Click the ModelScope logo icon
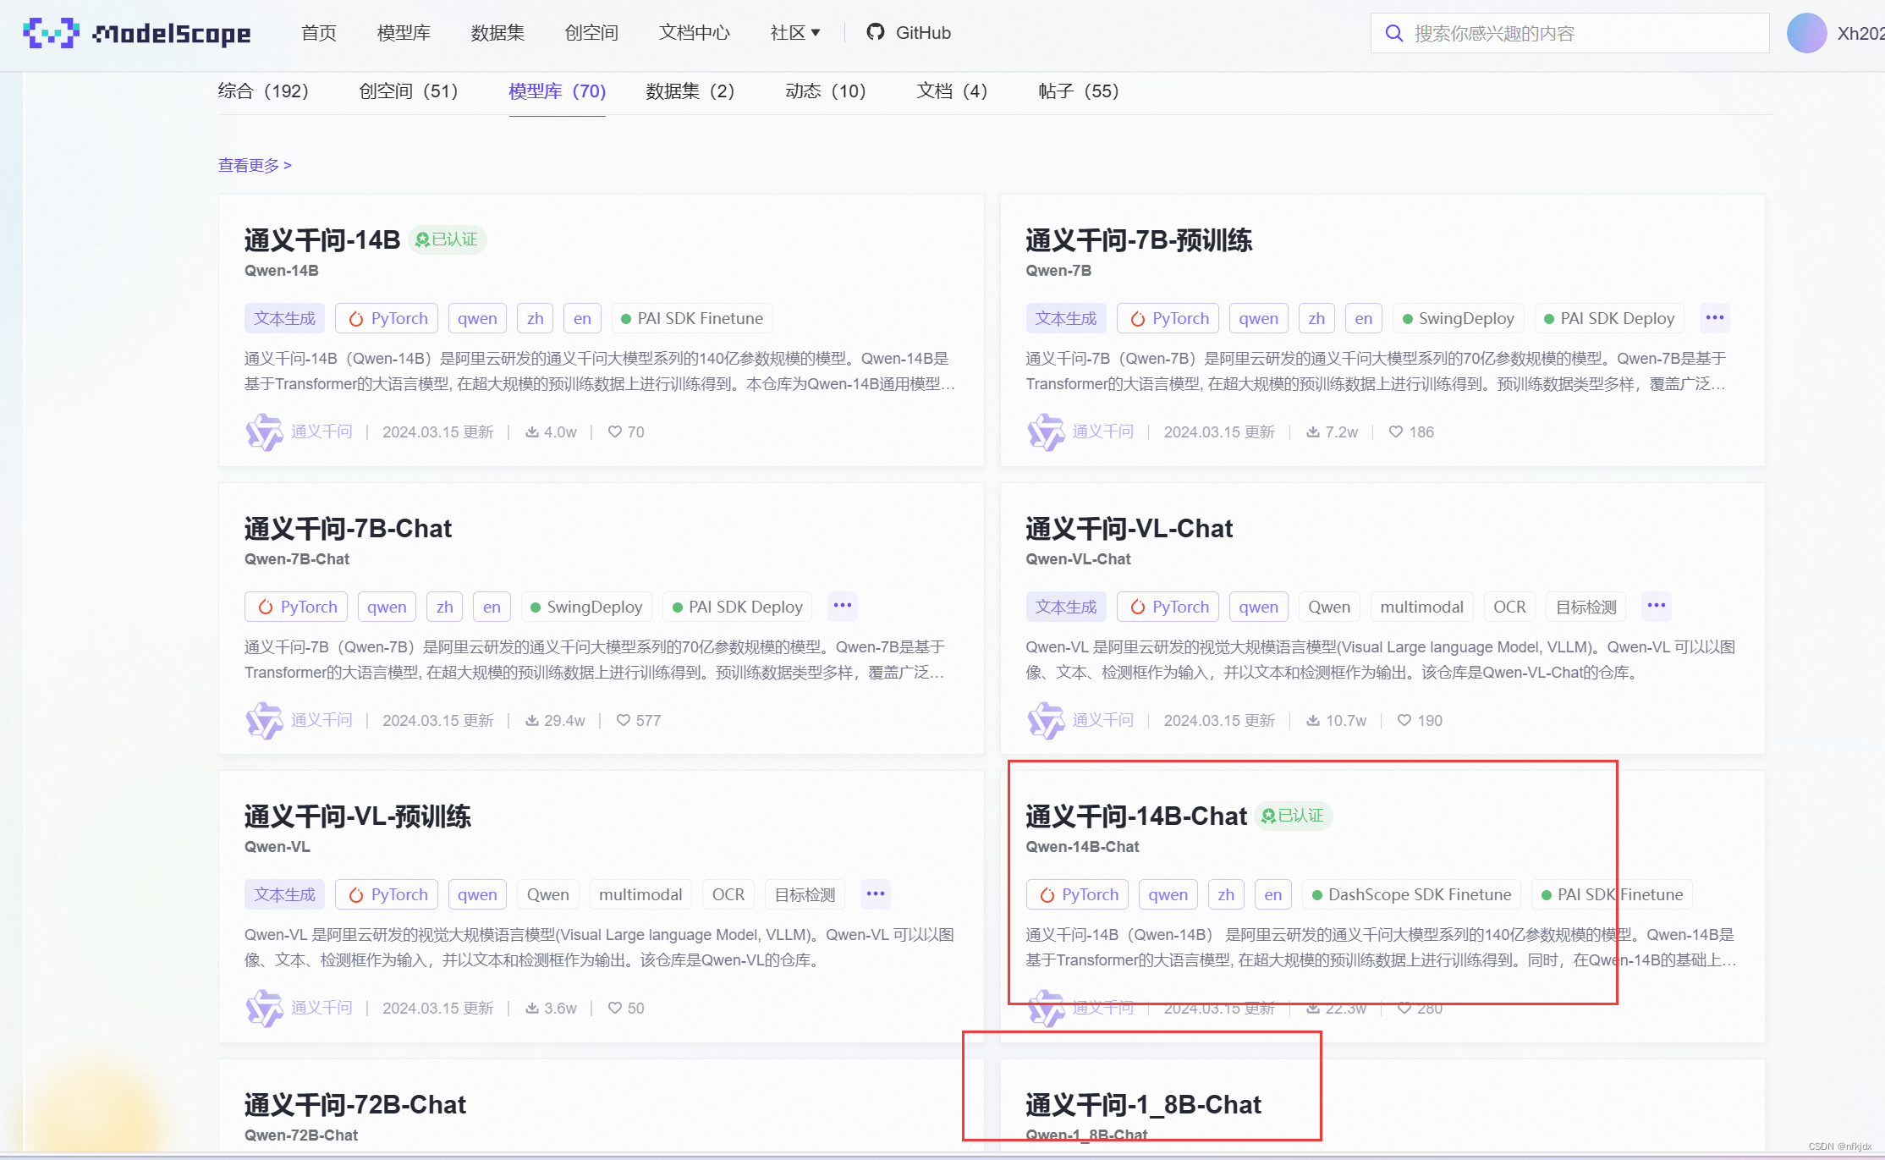 51,33
